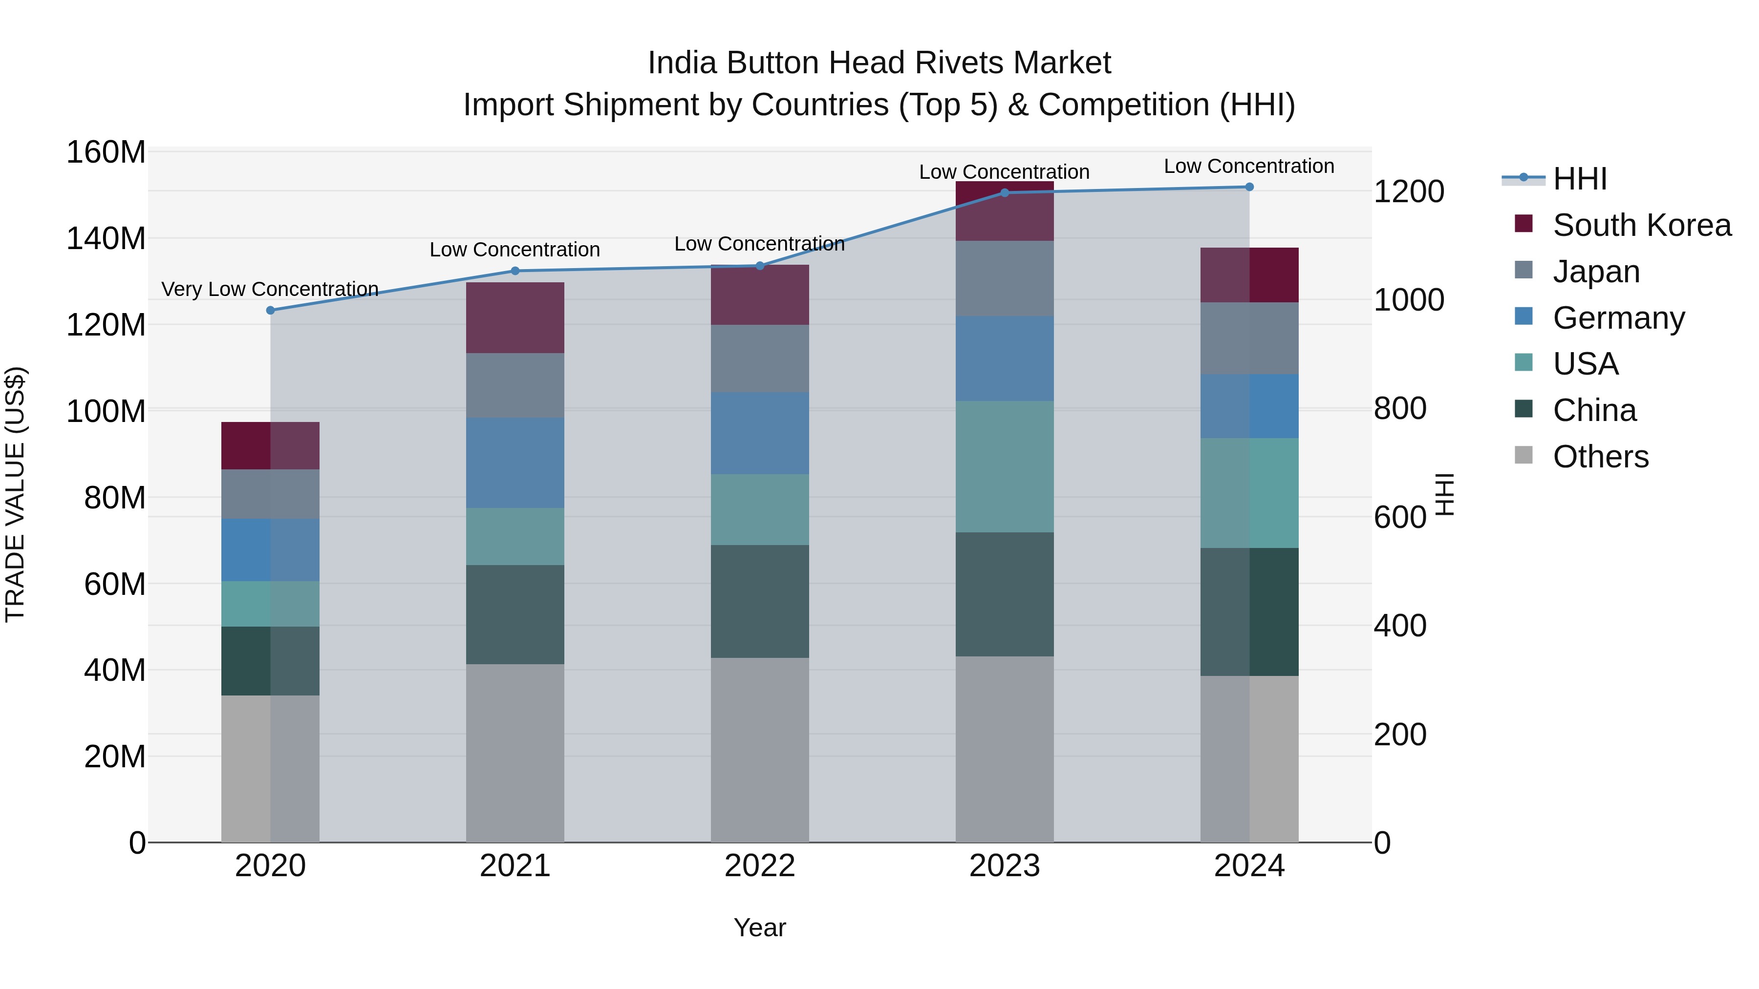Click the Japan legend color swatch

[x=1523, y=270]
